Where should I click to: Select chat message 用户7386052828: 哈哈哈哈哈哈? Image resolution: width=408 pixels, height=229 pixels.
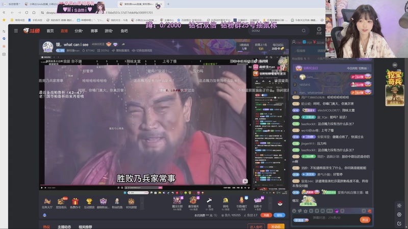[x=321, y=97]
